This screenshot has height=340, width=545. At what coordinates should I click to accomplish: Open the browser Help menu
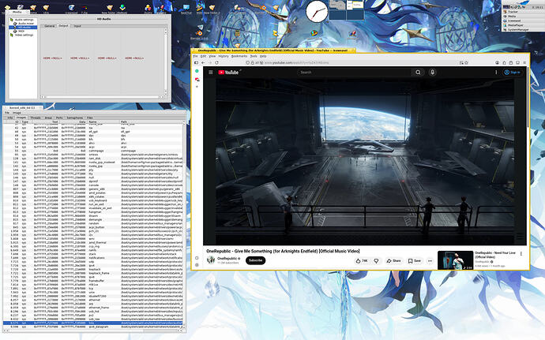point(263,56)
